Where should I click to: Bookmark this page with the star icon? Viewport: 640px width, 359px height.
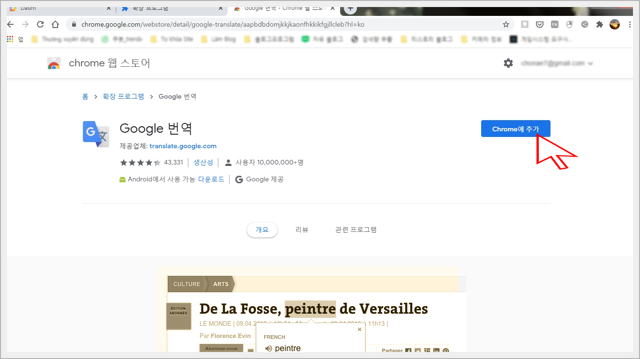click(x=506, y=24)
